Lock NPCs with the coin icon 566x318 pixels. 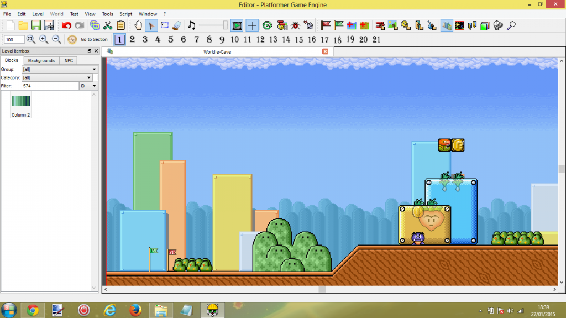click(x=406, y=25)
